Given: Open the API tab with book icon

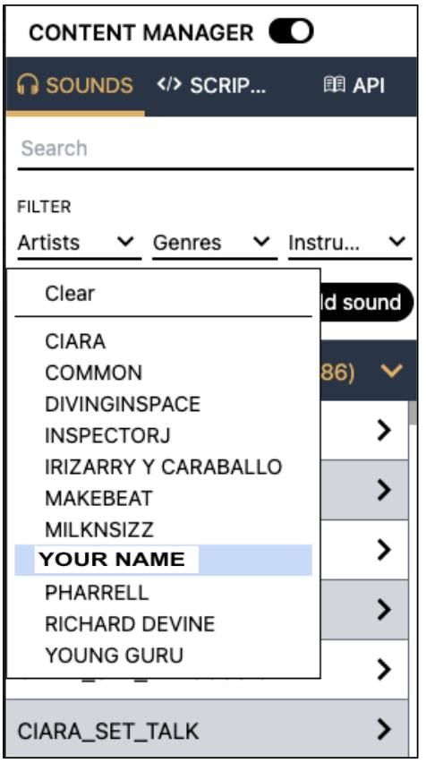Looking at the screenshot, I should click(354, 86).
